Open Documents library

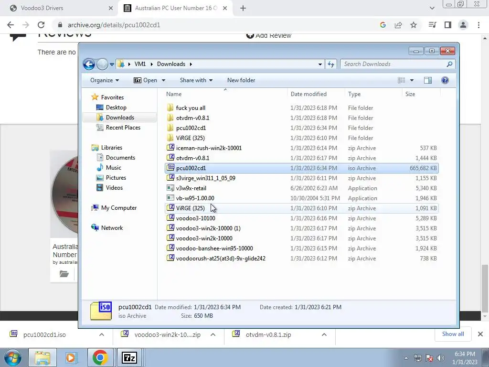click(x=120, y=158)
